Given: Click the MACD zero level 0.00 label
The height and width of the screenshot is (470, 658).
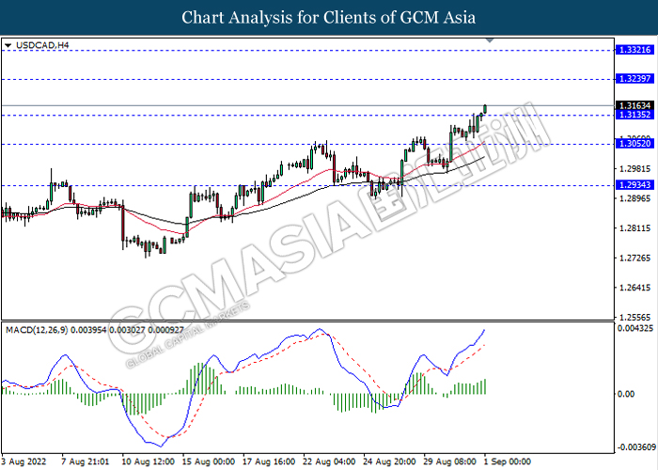Looking at the screenshot, I should (626, 394).
